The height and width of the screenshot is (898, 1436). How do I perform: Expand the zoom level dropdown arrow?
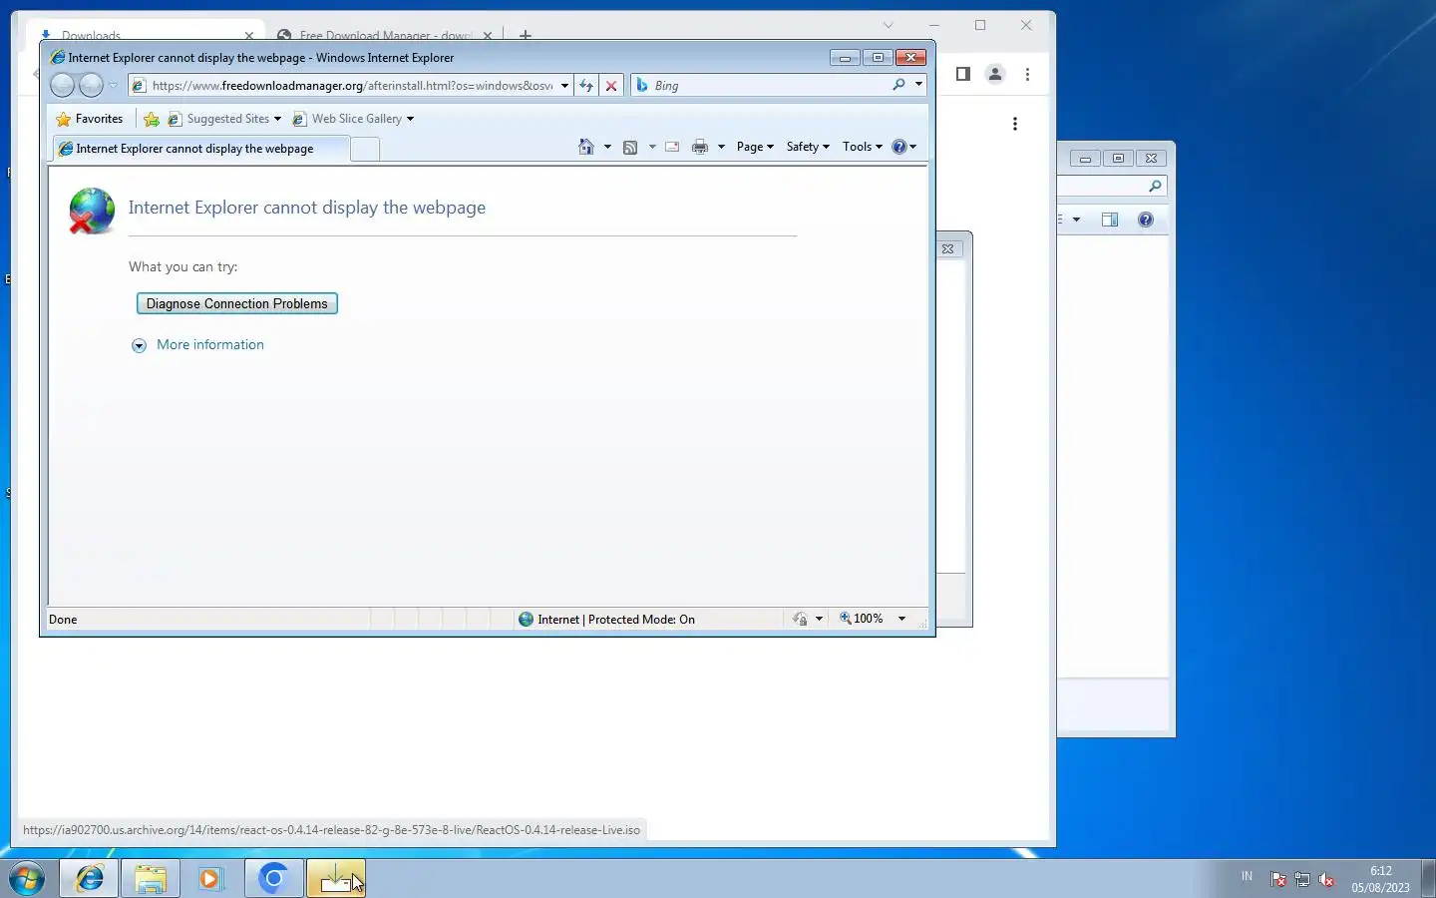[x=901, y=619]
